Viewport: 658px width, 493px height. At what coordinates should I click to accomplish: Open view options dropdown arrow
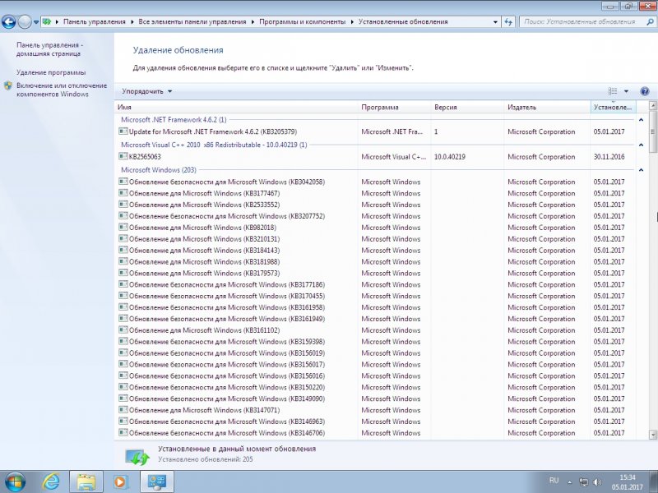click(626, 91)
